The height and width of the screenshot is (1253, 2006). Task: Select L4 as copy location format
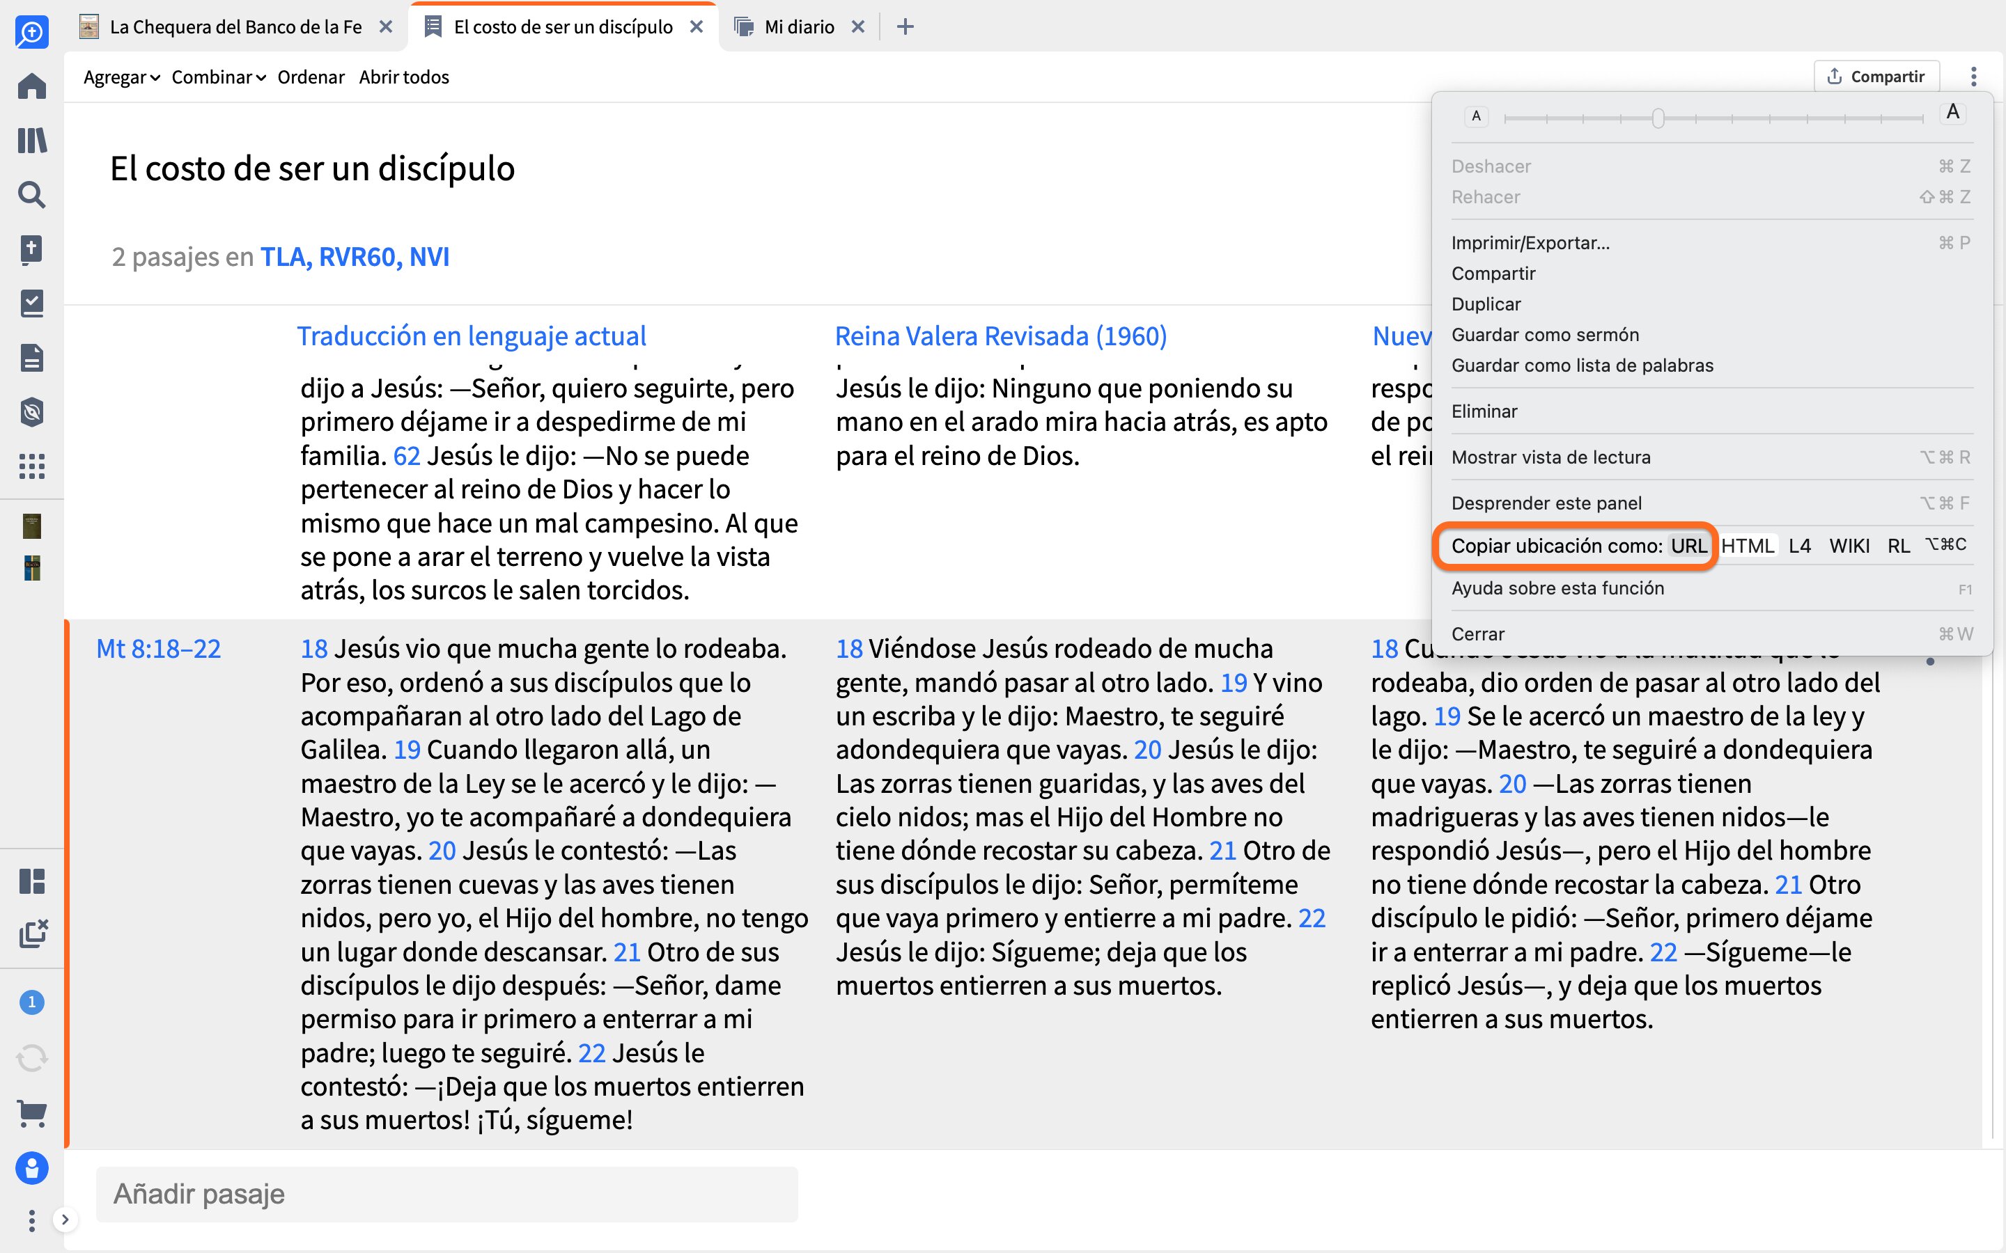coord(1800,545)
